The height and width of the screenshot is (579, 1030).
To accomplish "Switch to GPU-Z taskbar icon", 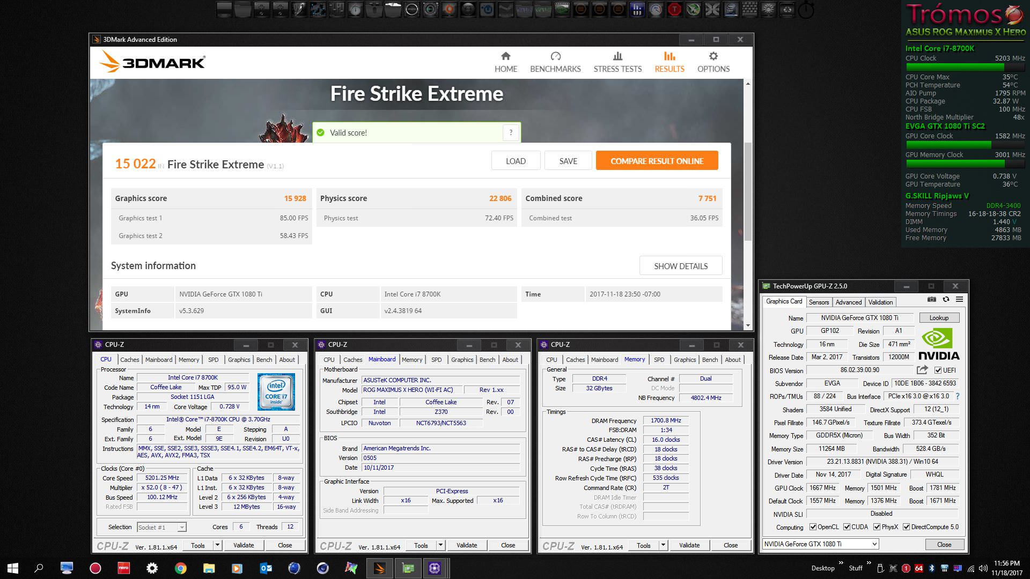I will coord(408,568).
